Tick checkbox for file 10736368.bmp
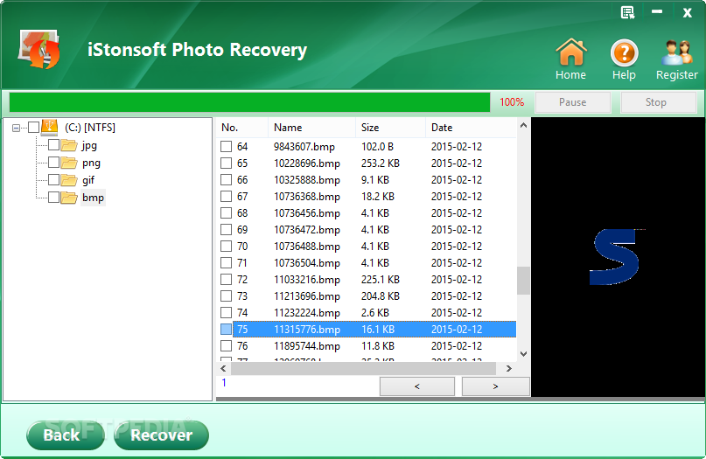 [x=226, y=196]
